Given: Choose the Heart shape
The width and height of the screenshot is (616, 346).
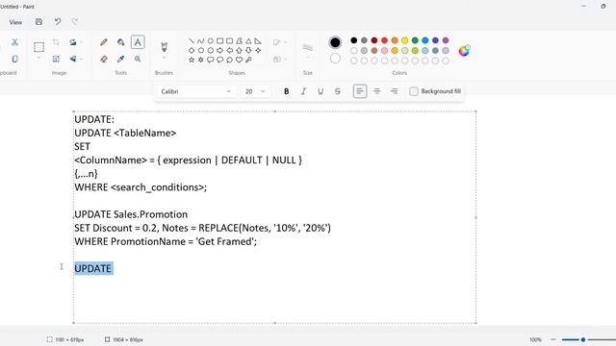Looking at the screenshot, I should pyautogui.click(x=239, y=60).
